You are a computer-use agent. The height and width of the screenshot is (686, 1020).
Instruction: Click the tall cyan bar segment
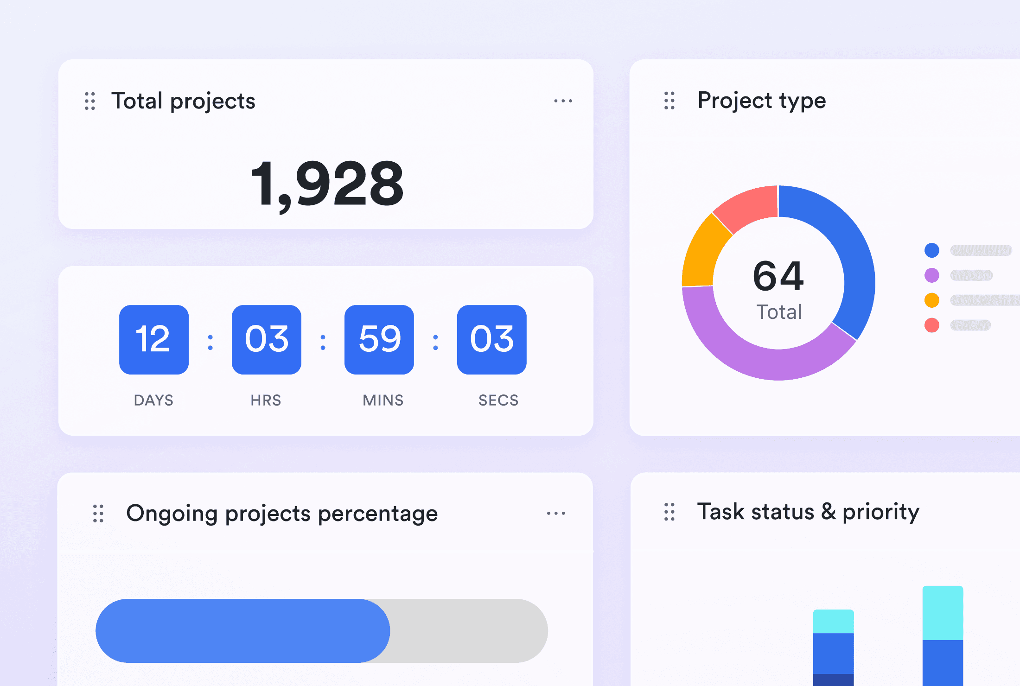pyautogui.click(x=942, y=613)
